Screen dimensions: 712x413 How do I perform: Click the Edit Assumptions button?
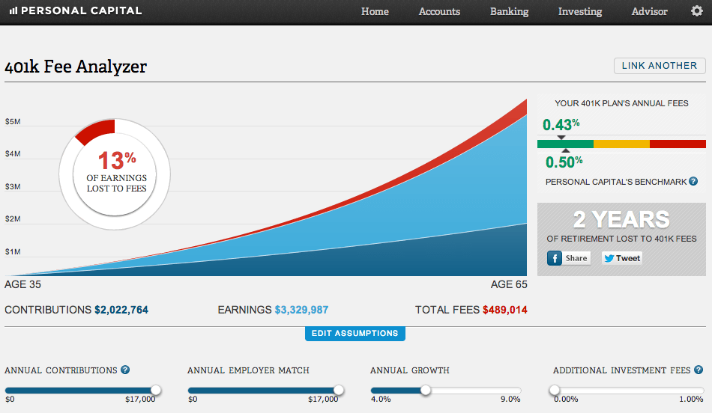pyautogui.click(x=355, y=333)
